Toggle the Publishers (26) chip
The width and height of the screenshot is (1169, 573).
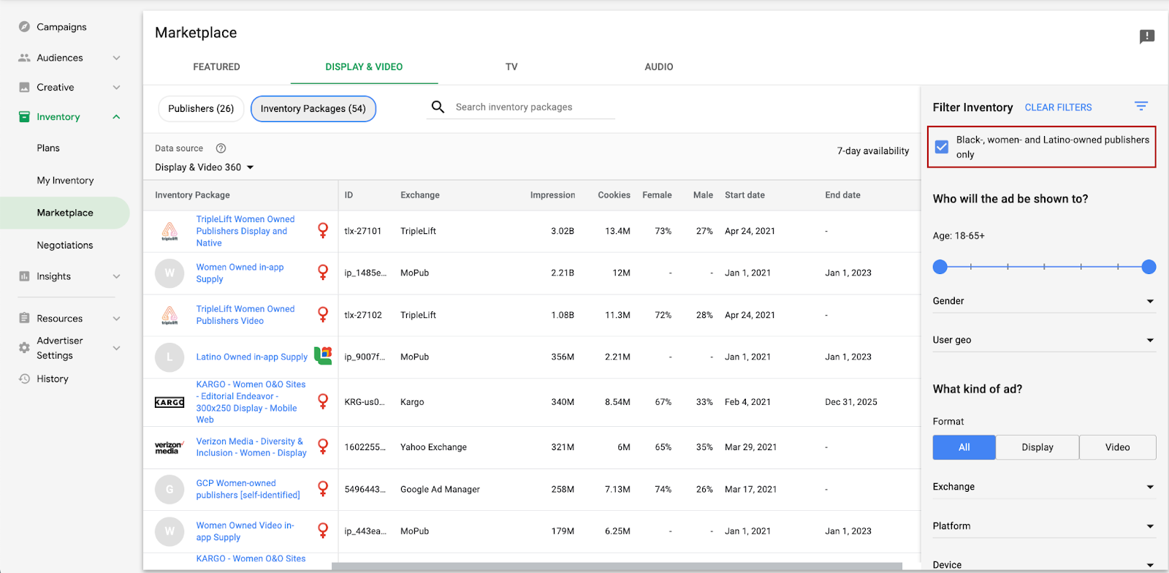coord(201,109)
